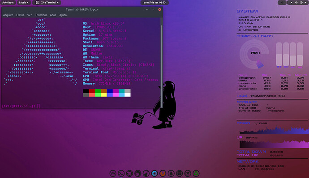Image resolution: width=309 pixels, height=178 pixels.
Task: Click the yellow swatch in terminal color palette
Action: click(x=103, y=95)
